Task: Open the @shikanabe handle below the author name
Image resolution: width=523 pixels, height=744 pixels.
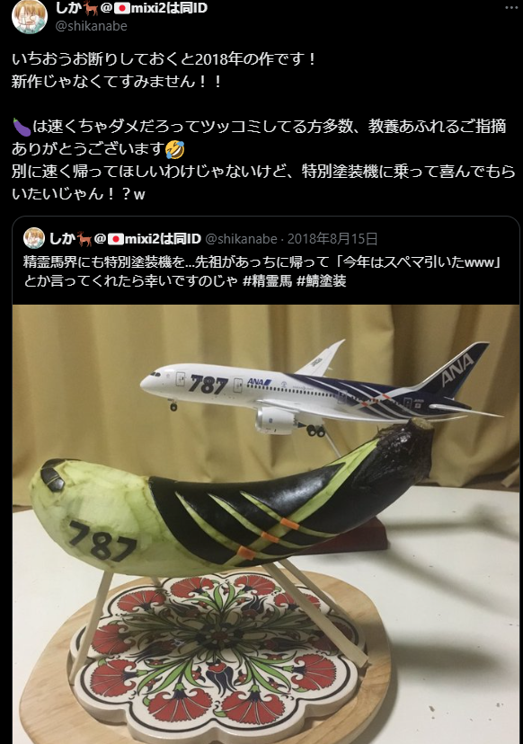Action: click(92, 26)
